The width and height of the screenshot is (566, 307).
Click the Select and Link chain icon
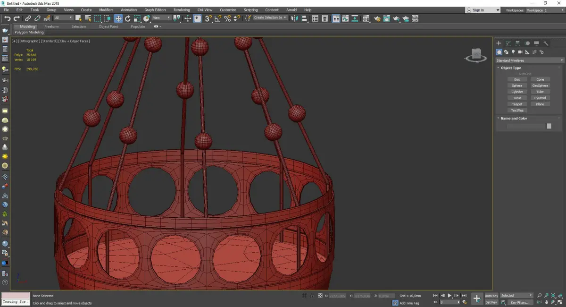[x=28, y=18]
